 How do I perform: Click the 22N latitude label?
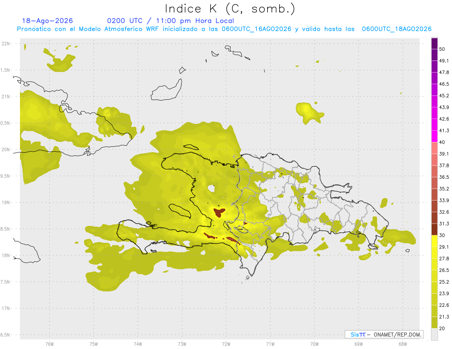point(6,44)
